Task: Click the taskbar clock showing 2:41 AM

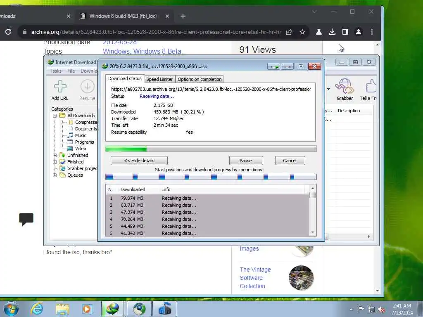Action: click(x=402, y=309)
